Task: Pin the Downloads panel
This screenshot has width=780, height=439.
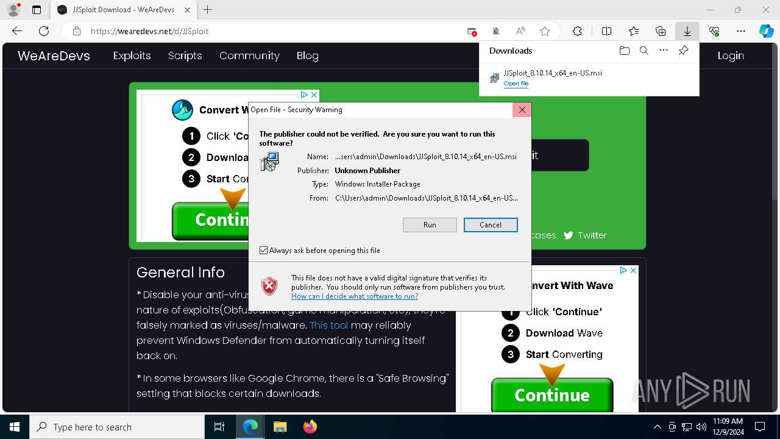Action: 684,51
